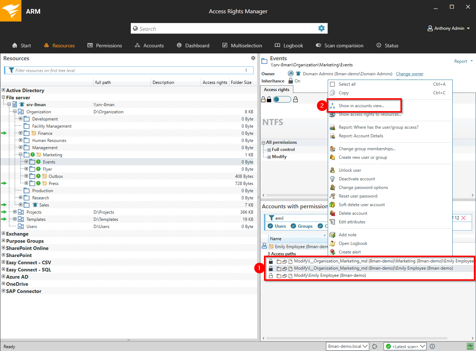476x351 pixels.
Task: Expand the Full control permissions node
Action: pos(269,150)
